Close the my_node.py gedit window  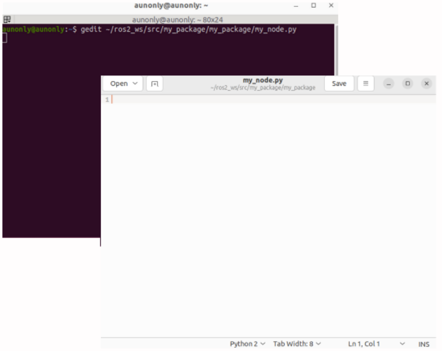[x=427, y=84]
